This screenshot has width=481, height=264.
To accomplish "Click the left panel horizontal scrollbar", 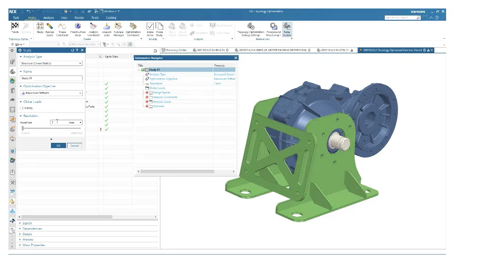I will (67, 217).
